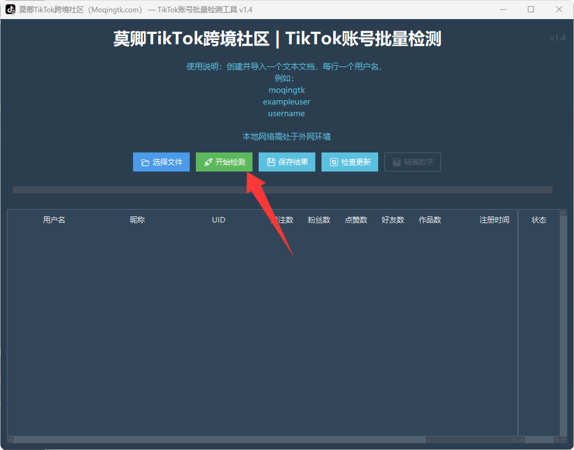574x450 pixels.
Task: Click the 昵称 column header
Action: click(x=137, y=219)
